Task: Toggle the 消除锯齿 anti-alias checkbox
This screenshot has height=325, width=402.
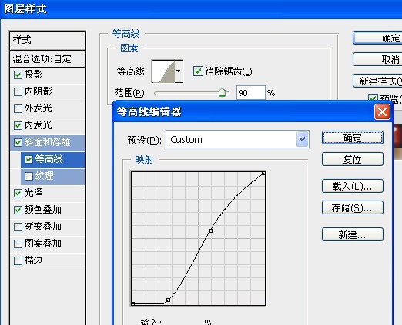Action: (198, 71)
